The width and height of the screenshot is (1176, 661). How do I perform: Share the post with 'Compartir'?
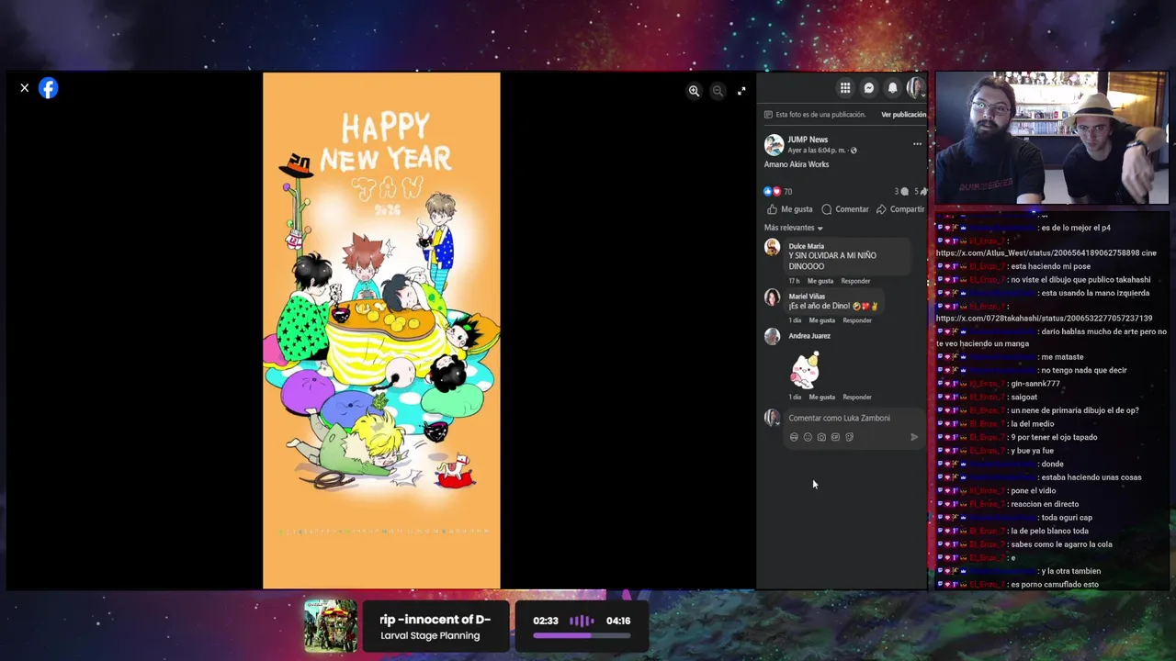[900, 209]
